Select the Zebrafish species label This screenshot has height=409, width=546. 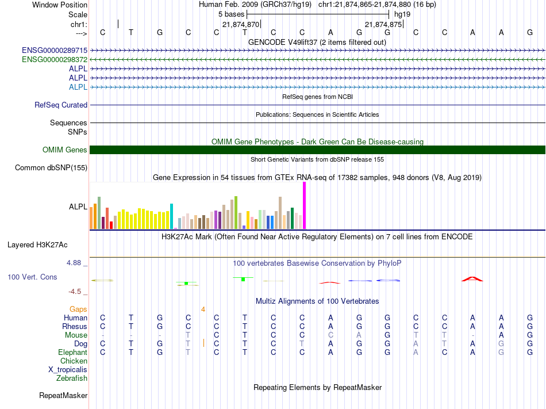72,379
